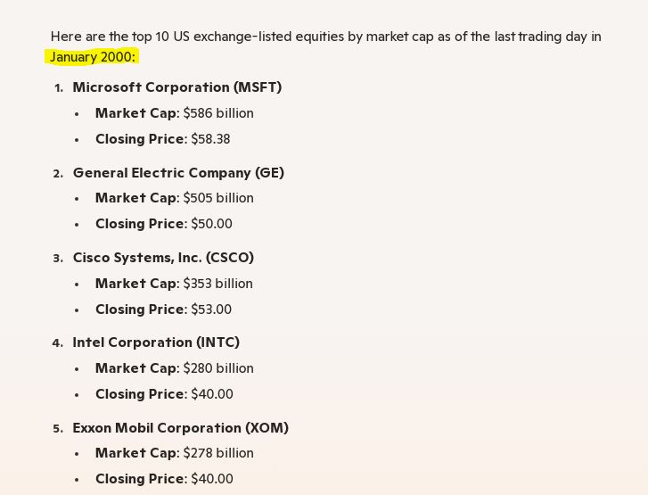The image size is (648, 495).
Task: Click the "Closing Price" label under General Electric
Action: tap(140, 224)
